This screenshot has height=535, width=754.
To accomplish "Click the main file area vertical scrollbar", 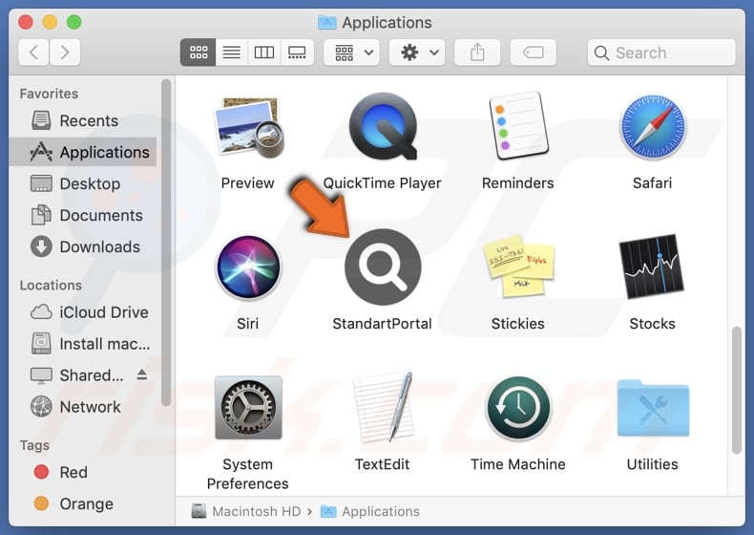I will coord(736,390).
